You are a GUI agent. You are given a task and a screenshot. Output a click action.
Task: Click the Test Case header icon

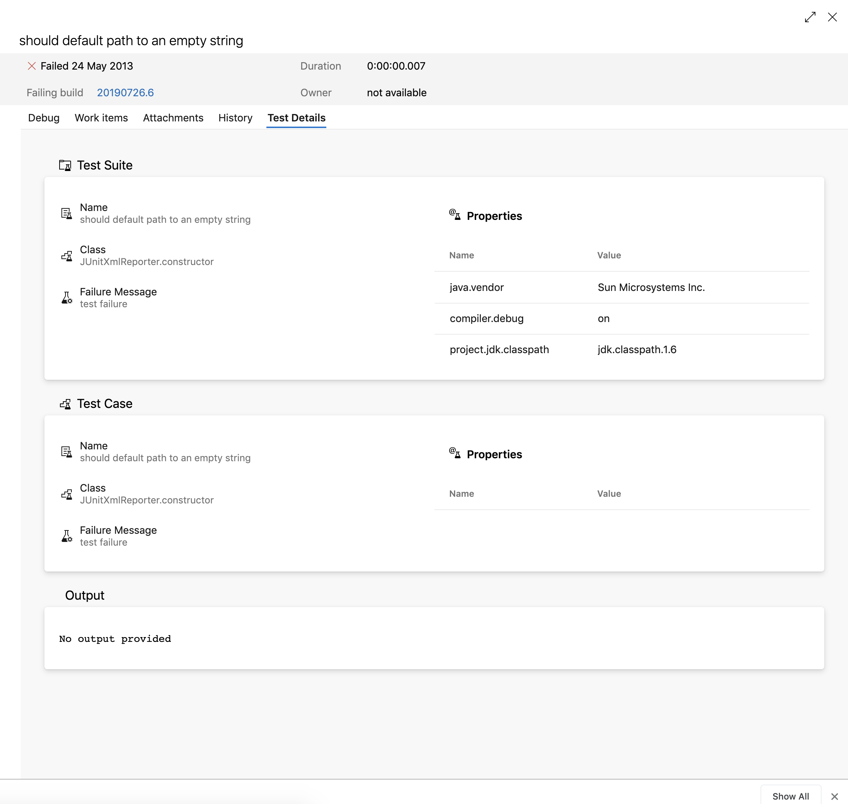tap(65, 404)
